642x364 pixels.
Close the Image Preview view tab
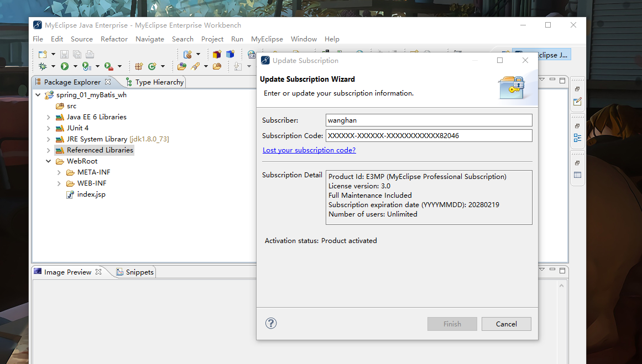click(x=98, y=272)
